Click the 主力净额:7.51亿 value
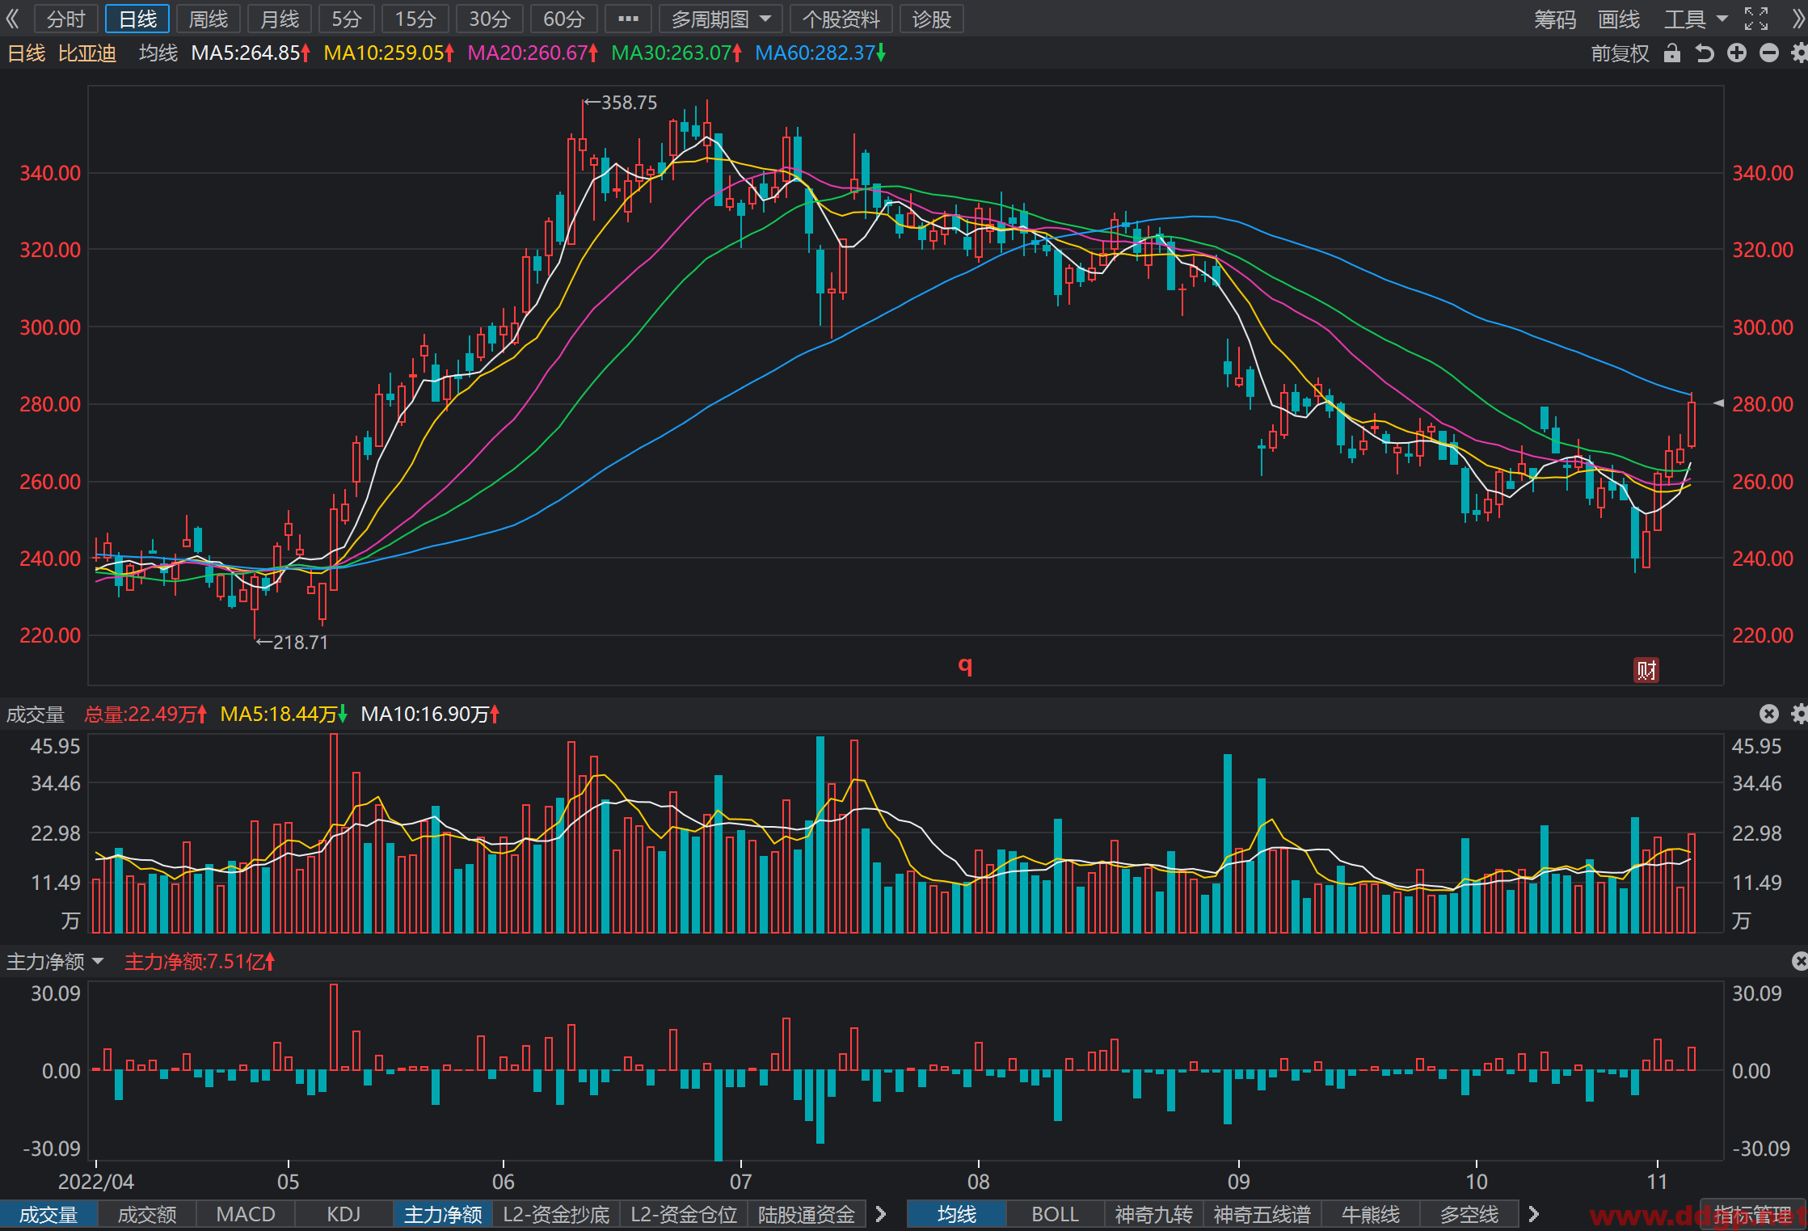The image size is (1808, 1231). [x=200, y=961]
